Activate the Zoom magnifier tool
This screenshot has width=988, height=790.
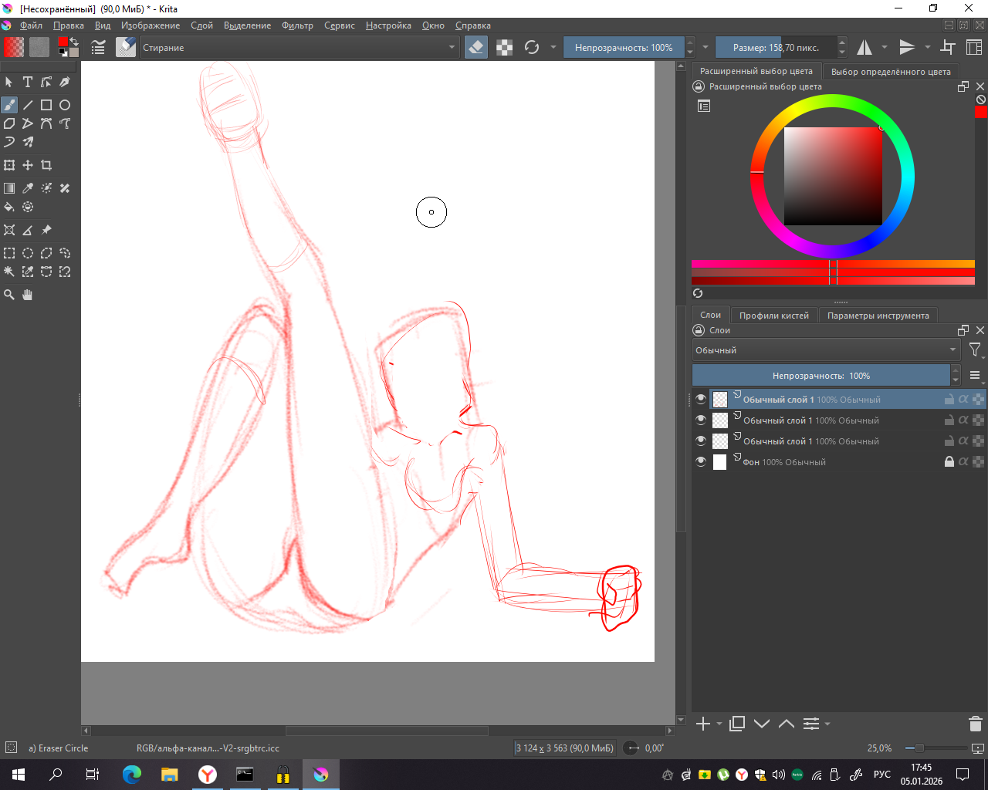click(9, 295)
